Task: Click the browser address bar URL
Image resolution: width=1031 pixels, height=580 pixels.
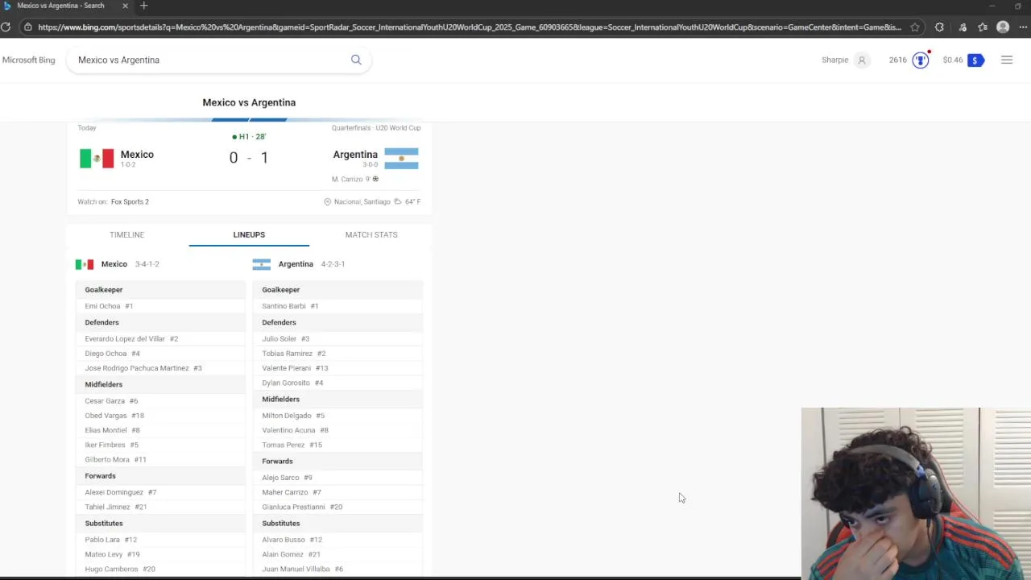Action: click(x=470, y=27)
